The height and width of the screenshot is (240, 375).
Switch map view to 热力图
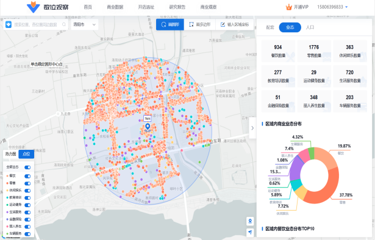pyautogui.click(x=11, y=154)
